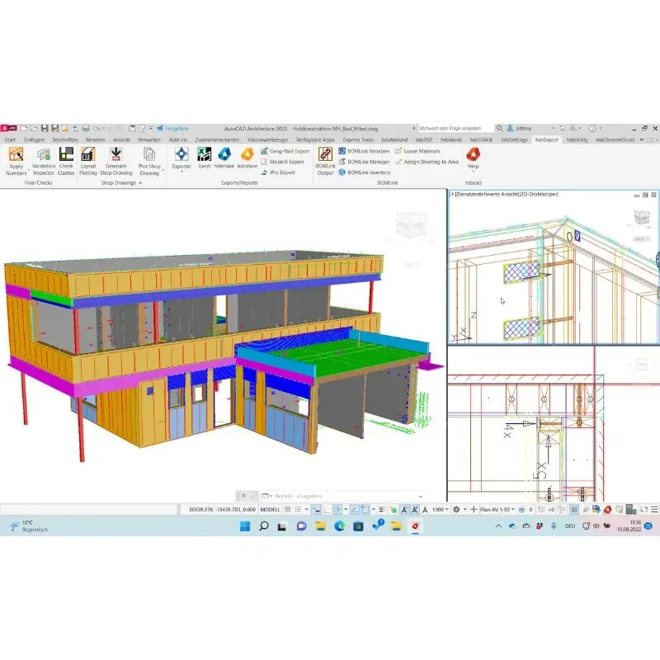This screenshot has width=660, height=660.
Task: Click the Apply Numbers tool icon
Action: tap(16, 154)
